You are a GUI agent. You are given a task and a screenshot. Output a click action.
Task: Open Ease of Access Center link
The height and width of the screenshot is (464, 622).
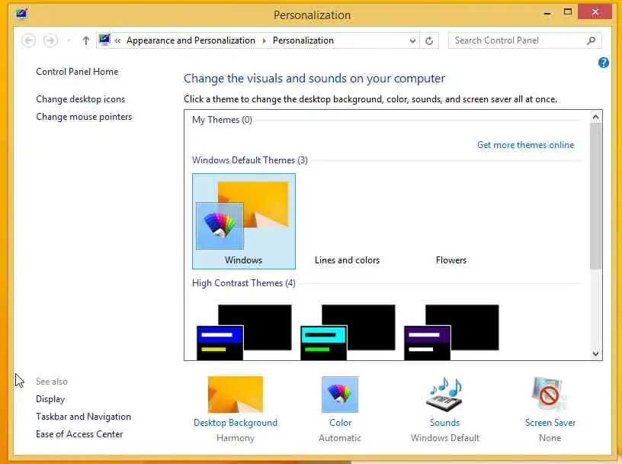(79, 434)
